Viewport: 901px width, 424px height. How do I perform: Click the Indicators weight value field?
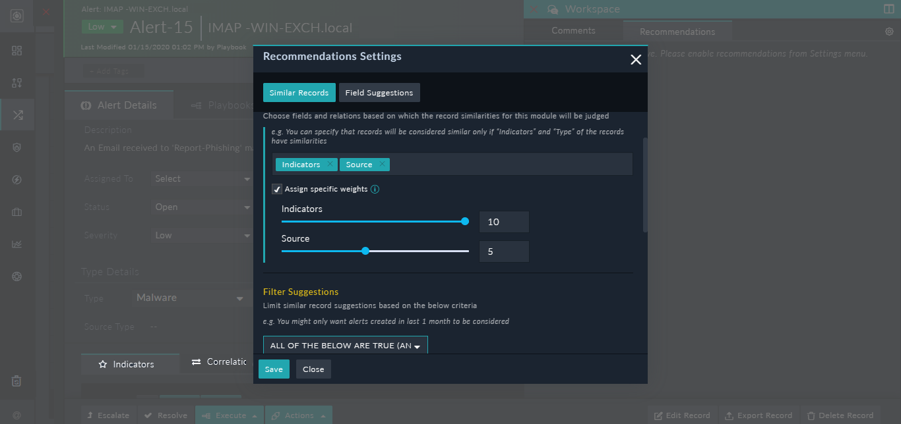(504, 222)
